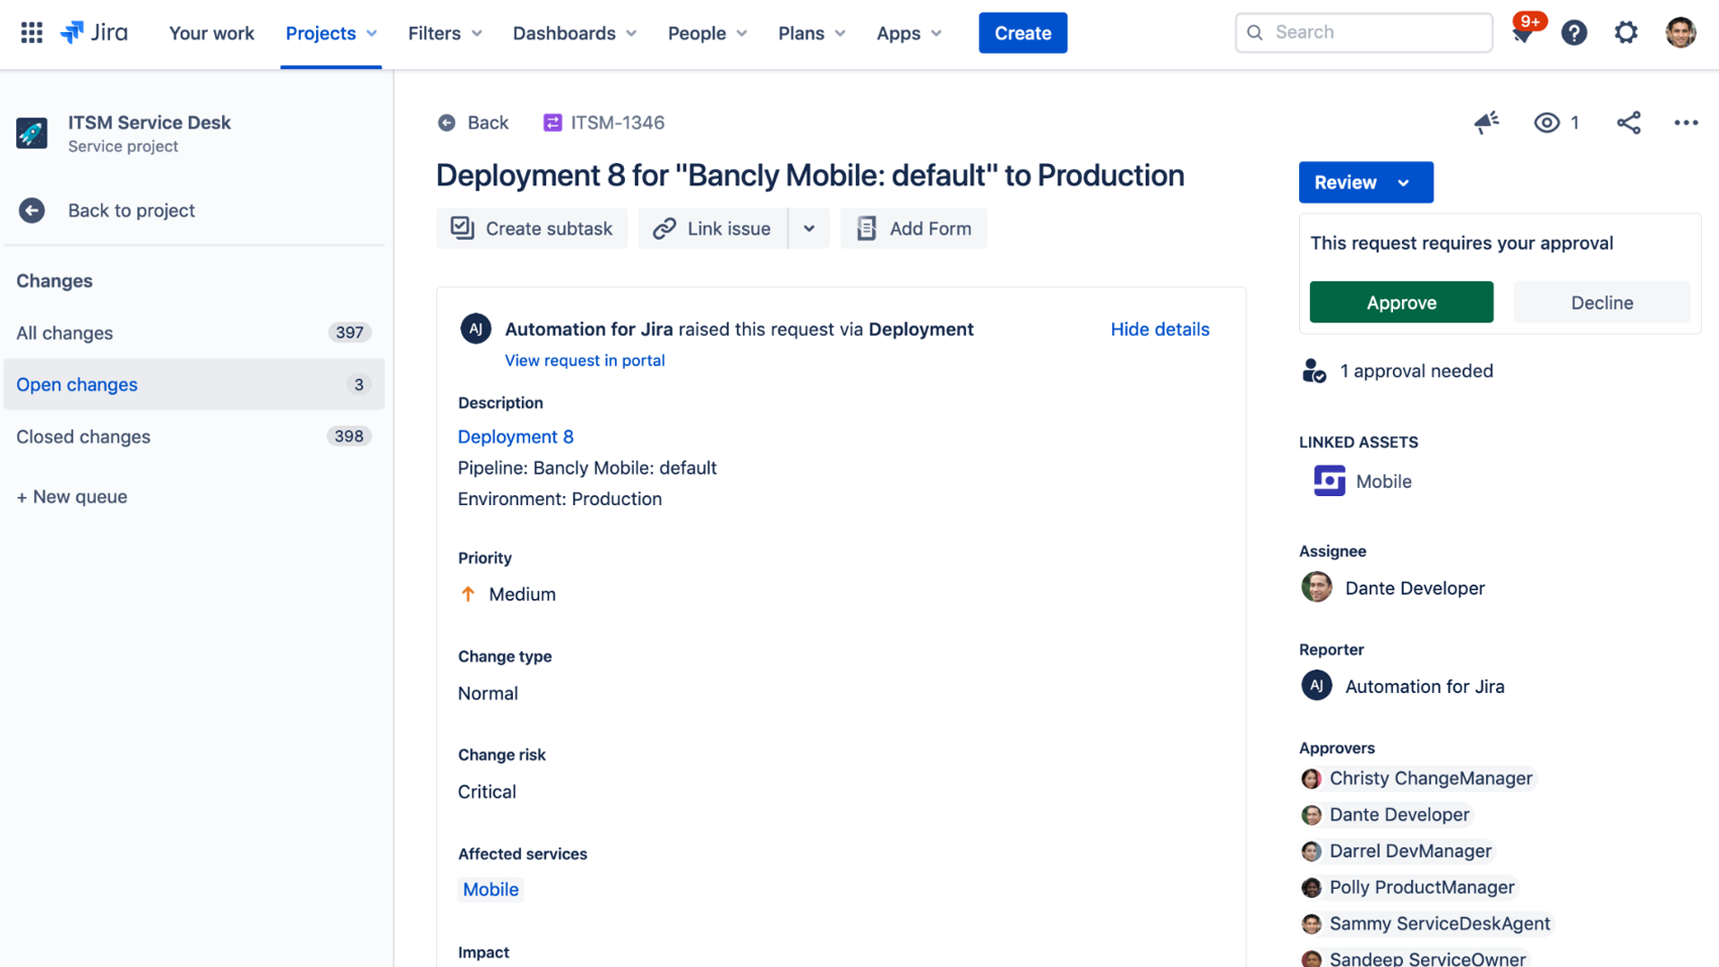This screenshot has width=1719, height=967.
Task: Open the Mobile linked asset
Action: [1382, 482]
